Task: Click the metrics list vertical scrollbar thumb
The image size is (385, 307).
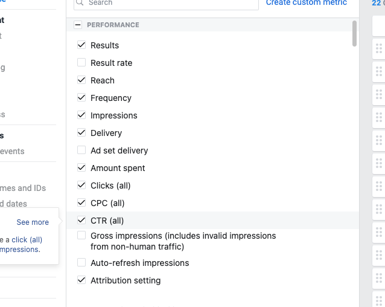Action: (x=354, y=33)
